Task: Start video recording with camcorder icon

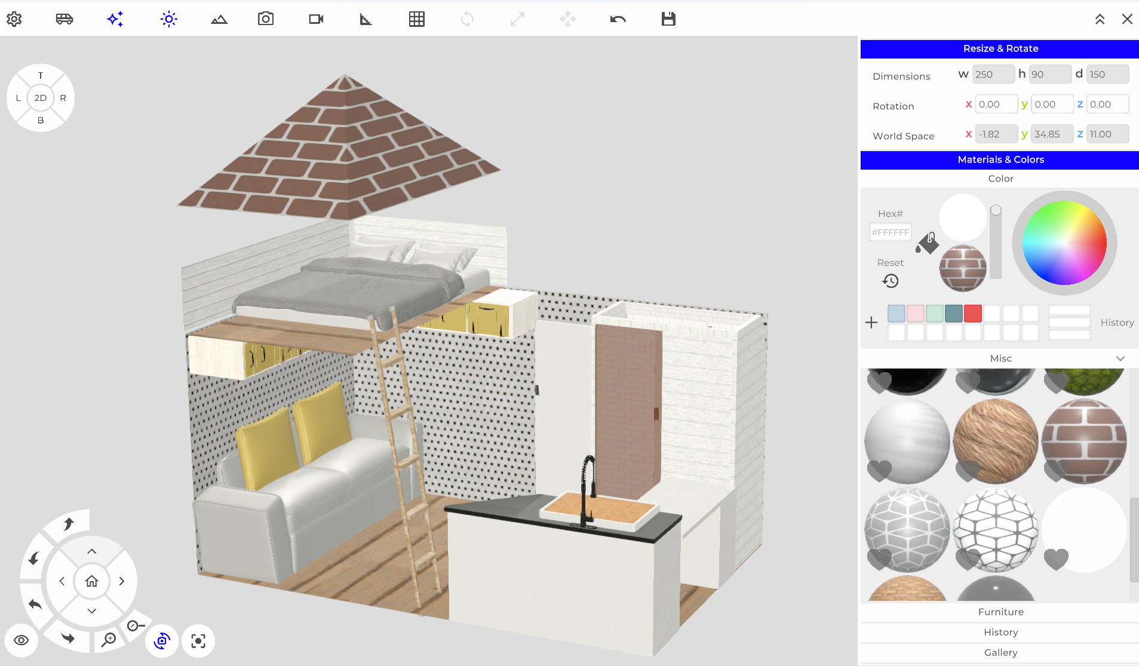Action: (316, 19)
